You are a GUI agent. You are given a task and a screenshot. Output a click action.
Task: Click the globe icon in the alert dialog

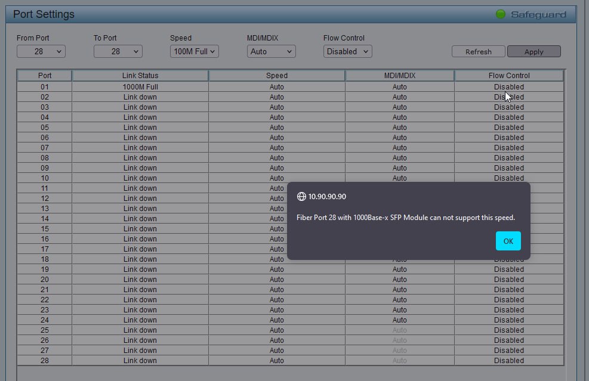tap(301, 196)
